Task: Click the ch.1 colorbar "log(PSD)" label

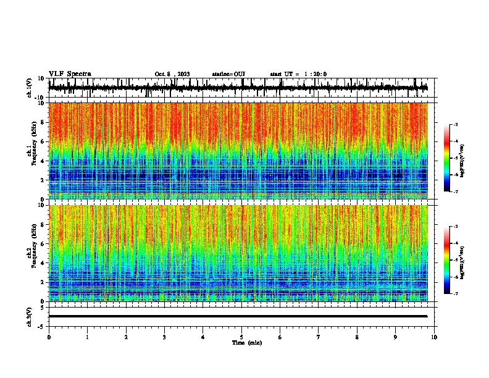Action: 462,161
